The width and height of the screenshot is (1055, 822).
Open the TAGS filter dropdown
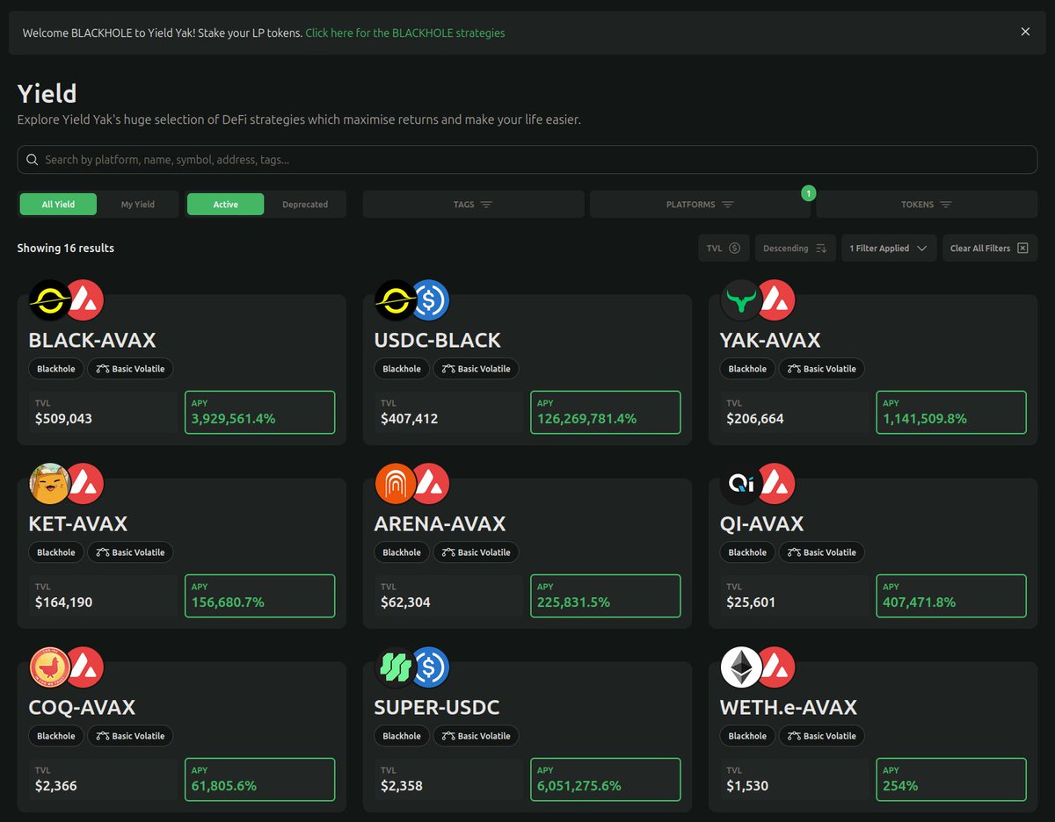[x=473, y=205]
